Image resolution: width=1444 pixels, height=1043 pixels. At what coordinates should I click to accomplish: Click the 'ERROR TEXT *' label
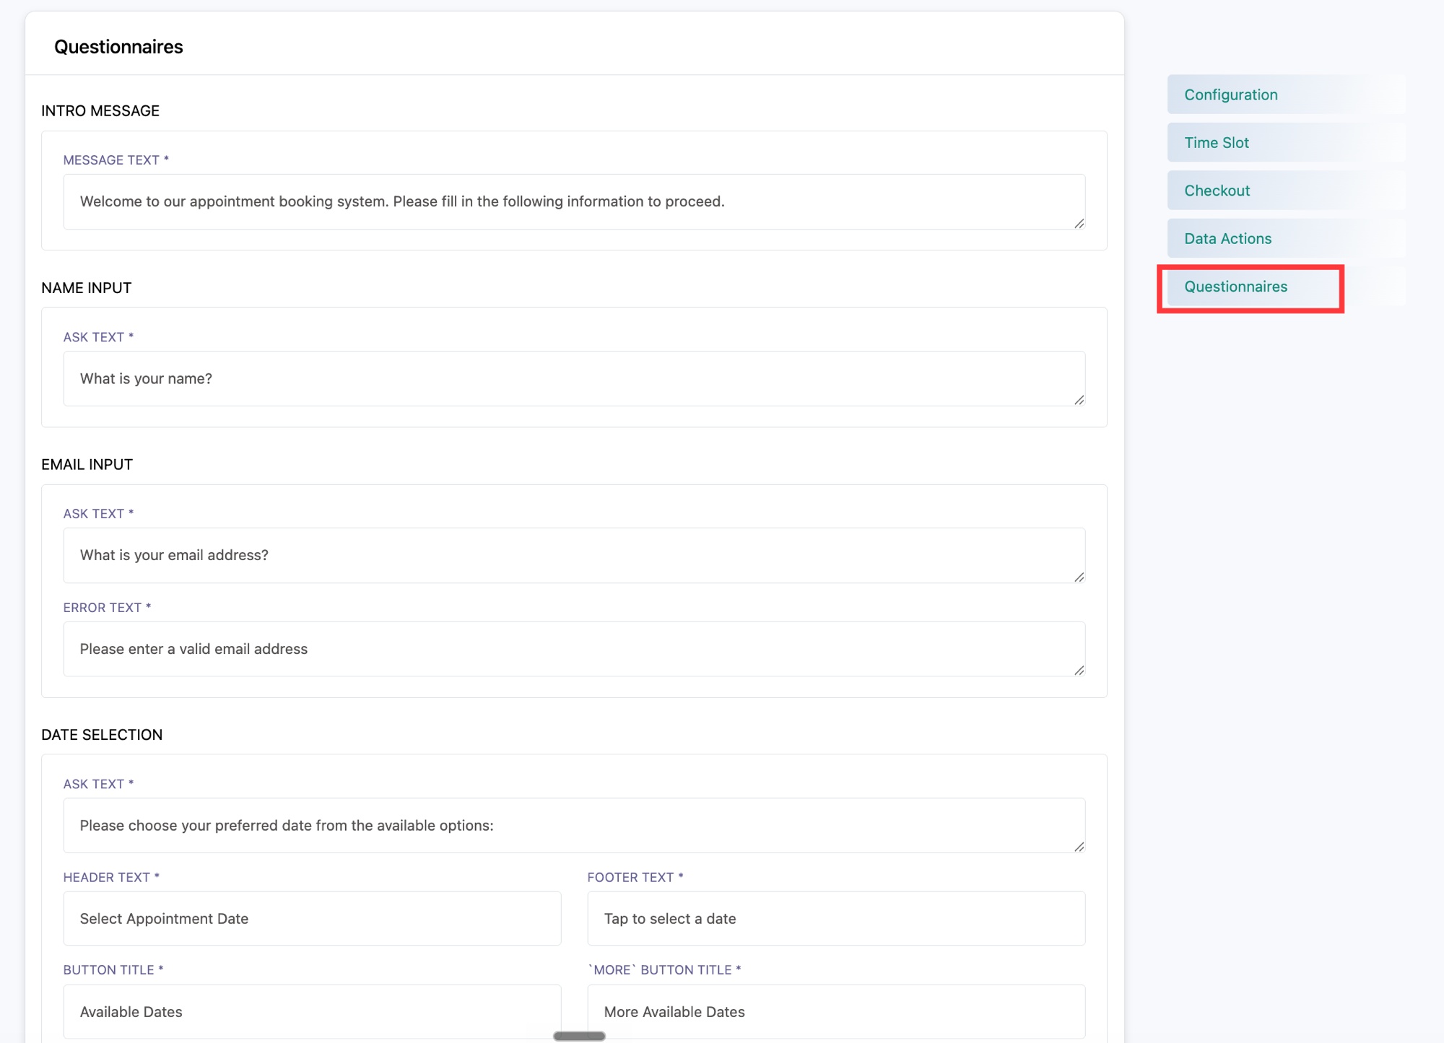[x=107, y=608]
